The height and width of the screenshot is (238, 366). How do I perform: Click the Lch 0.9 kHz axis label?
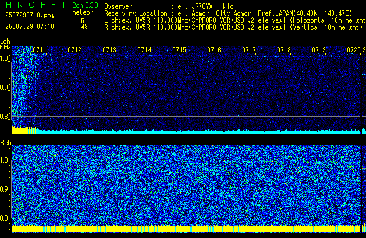[x=5, y=88]
